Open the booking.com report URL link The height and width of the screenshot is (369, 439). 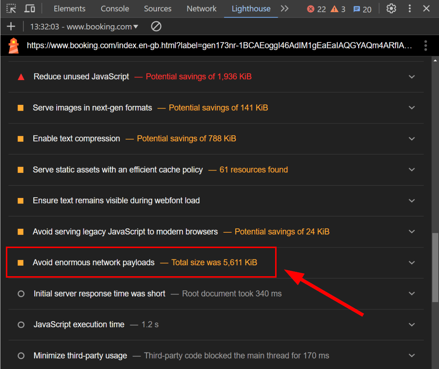click(219, 45)
